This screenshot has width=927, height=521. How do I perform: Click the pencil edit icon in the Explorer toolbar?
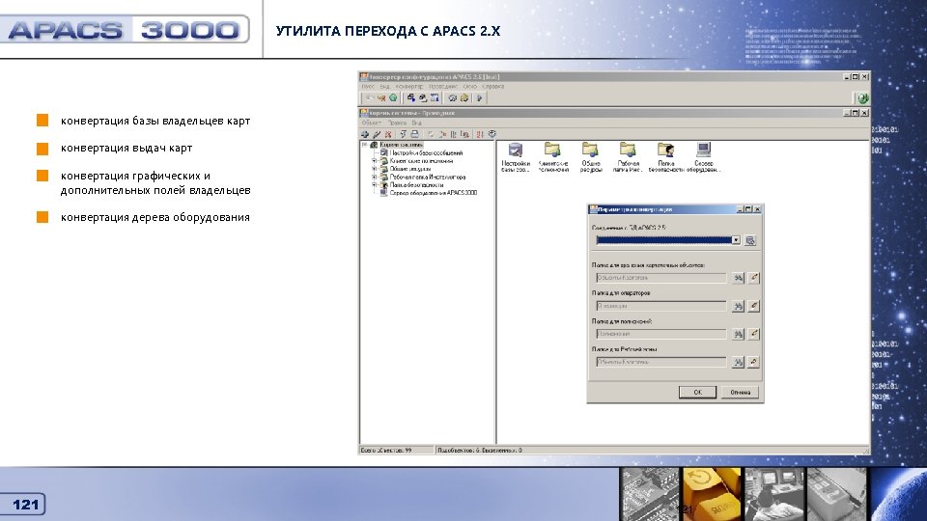[x=377, y=134]
